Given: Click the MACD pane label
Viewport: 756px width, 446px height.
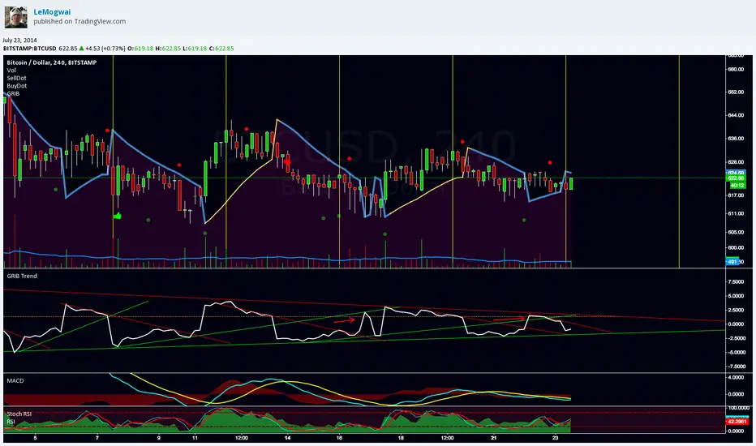Looking at the screenshot, I should (x=15, y=380).
